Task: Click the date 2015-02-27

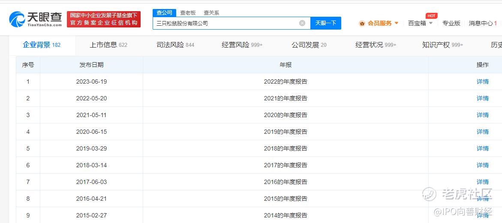Action: tap(92, 215)
